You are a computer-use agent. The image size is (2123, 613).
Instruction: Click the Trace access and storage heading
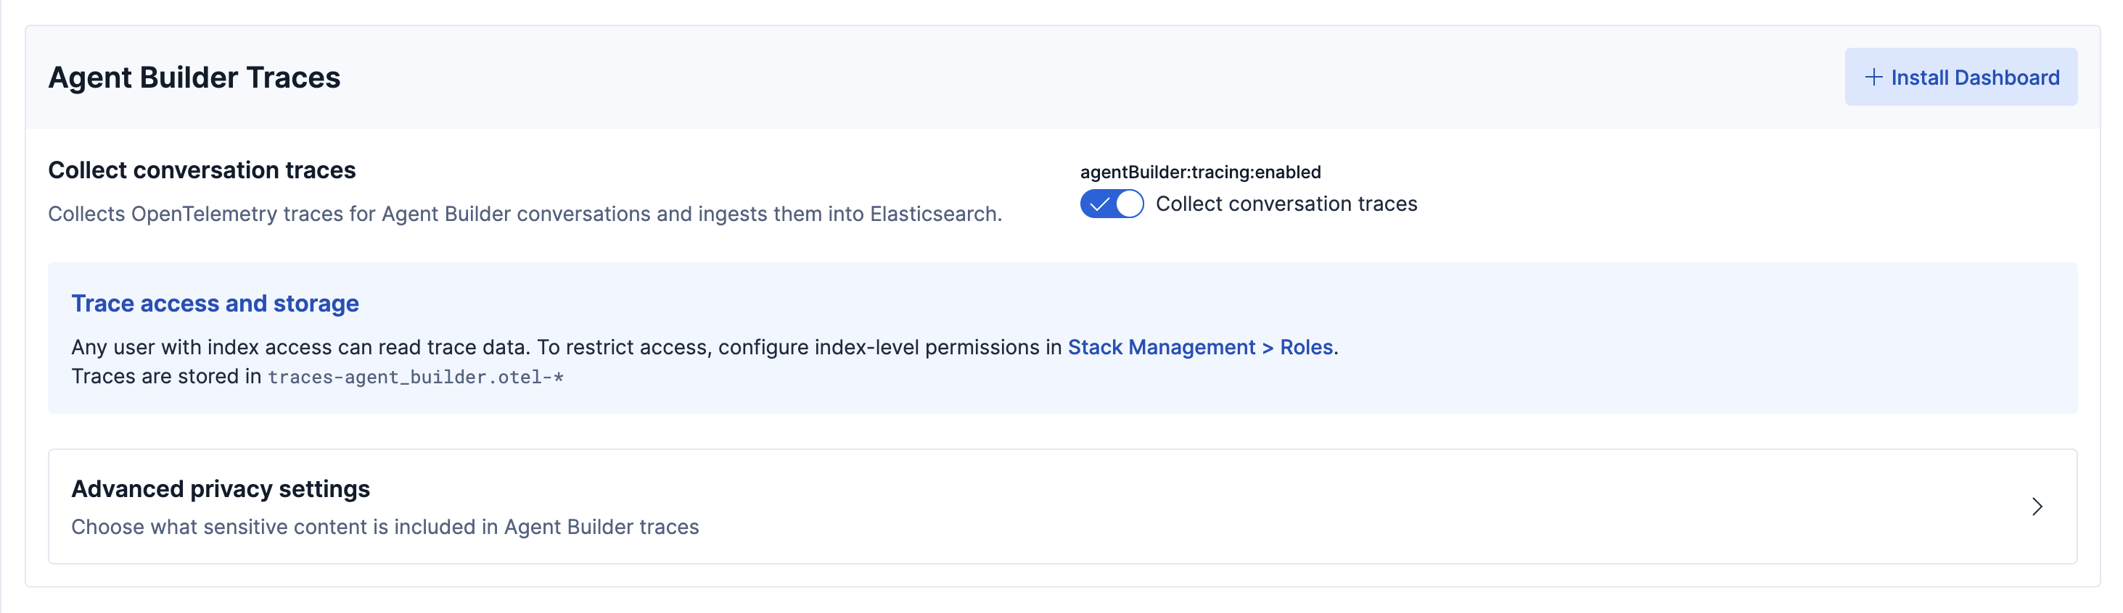tap(215, 304)
